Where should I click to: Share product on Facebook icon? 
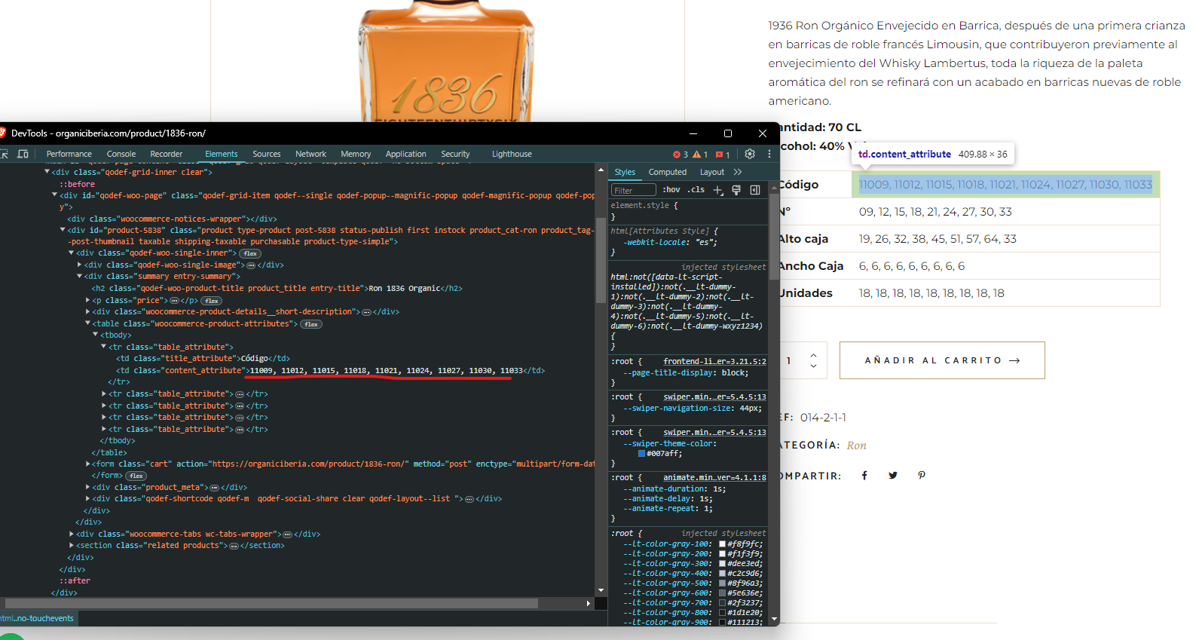[864, 476]
